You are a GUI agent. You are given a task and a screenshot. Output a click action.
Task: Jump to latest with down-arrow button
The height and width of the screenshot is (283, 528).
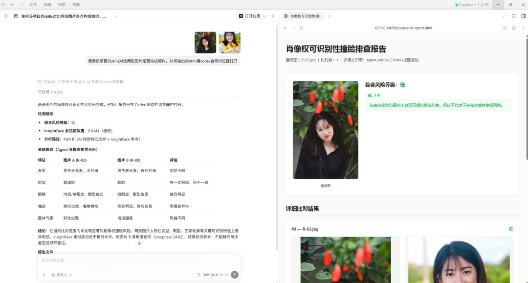click(139, 243)
